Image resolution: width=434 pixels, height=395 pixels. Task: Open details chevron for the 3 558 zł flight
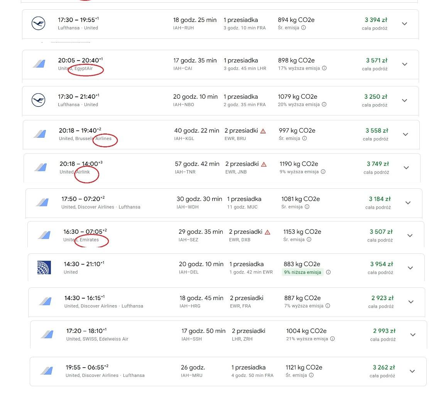(405, 135)
